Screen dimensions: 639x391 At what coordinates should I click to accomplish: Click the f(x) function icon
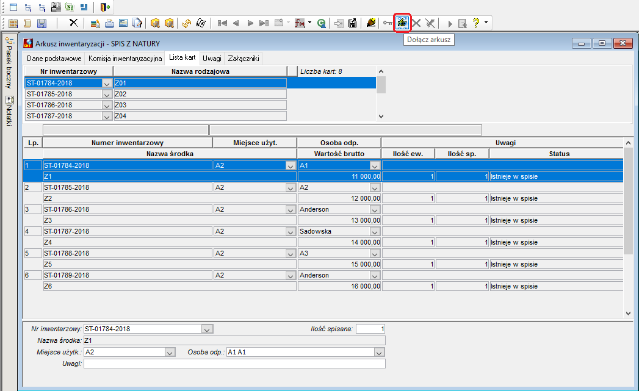pos(300,23)
